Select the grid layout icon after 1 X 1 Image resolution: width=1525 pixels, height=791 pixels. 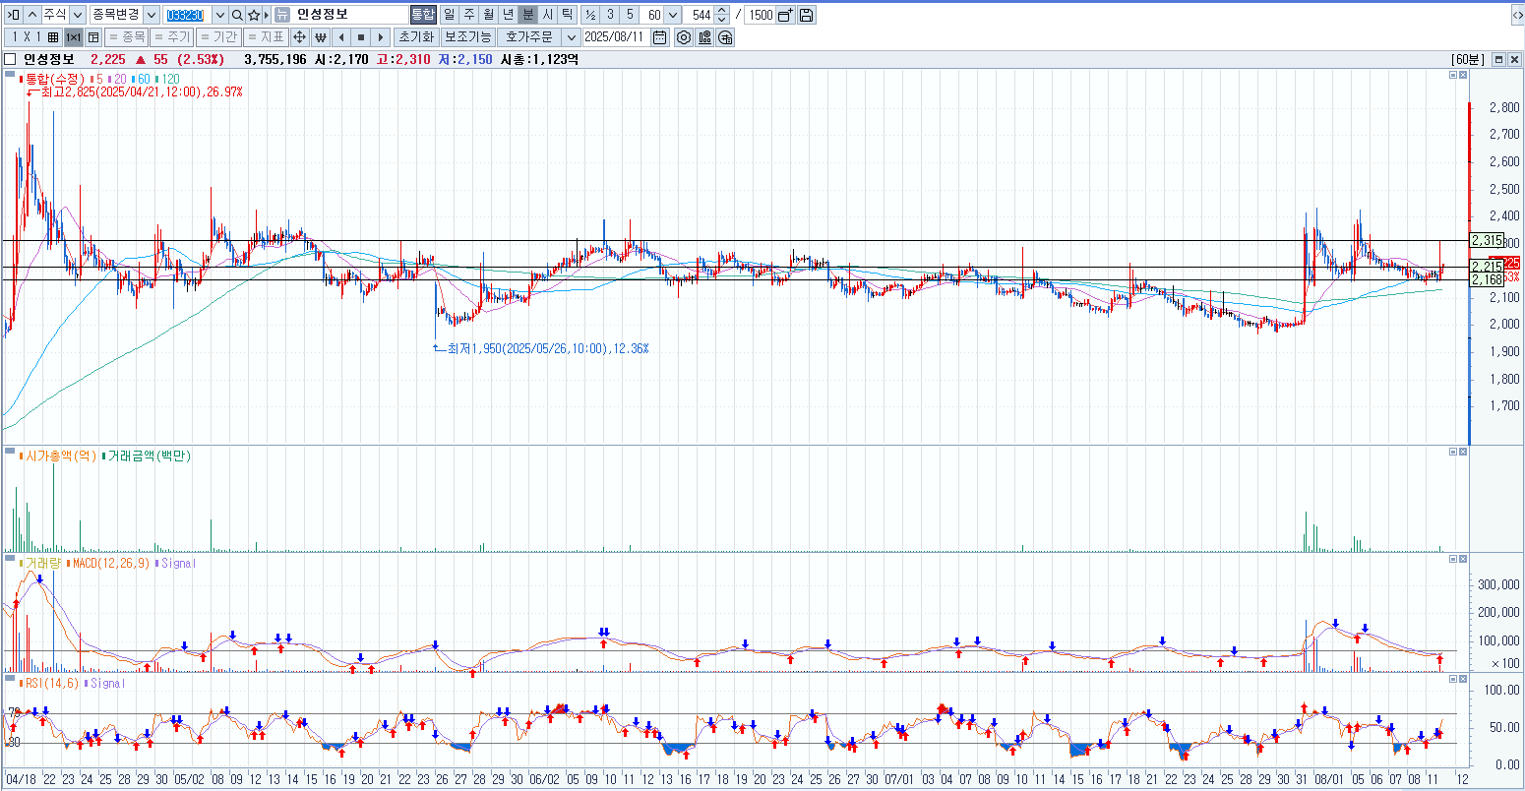click(x=53, y=37)
